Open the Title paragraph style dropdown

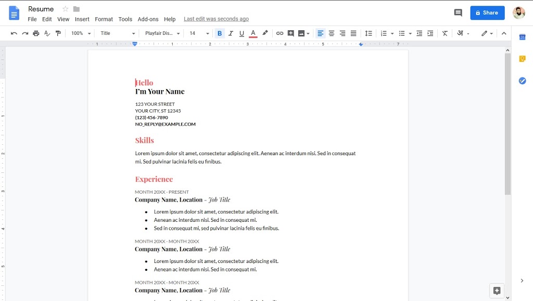(118, 33)
